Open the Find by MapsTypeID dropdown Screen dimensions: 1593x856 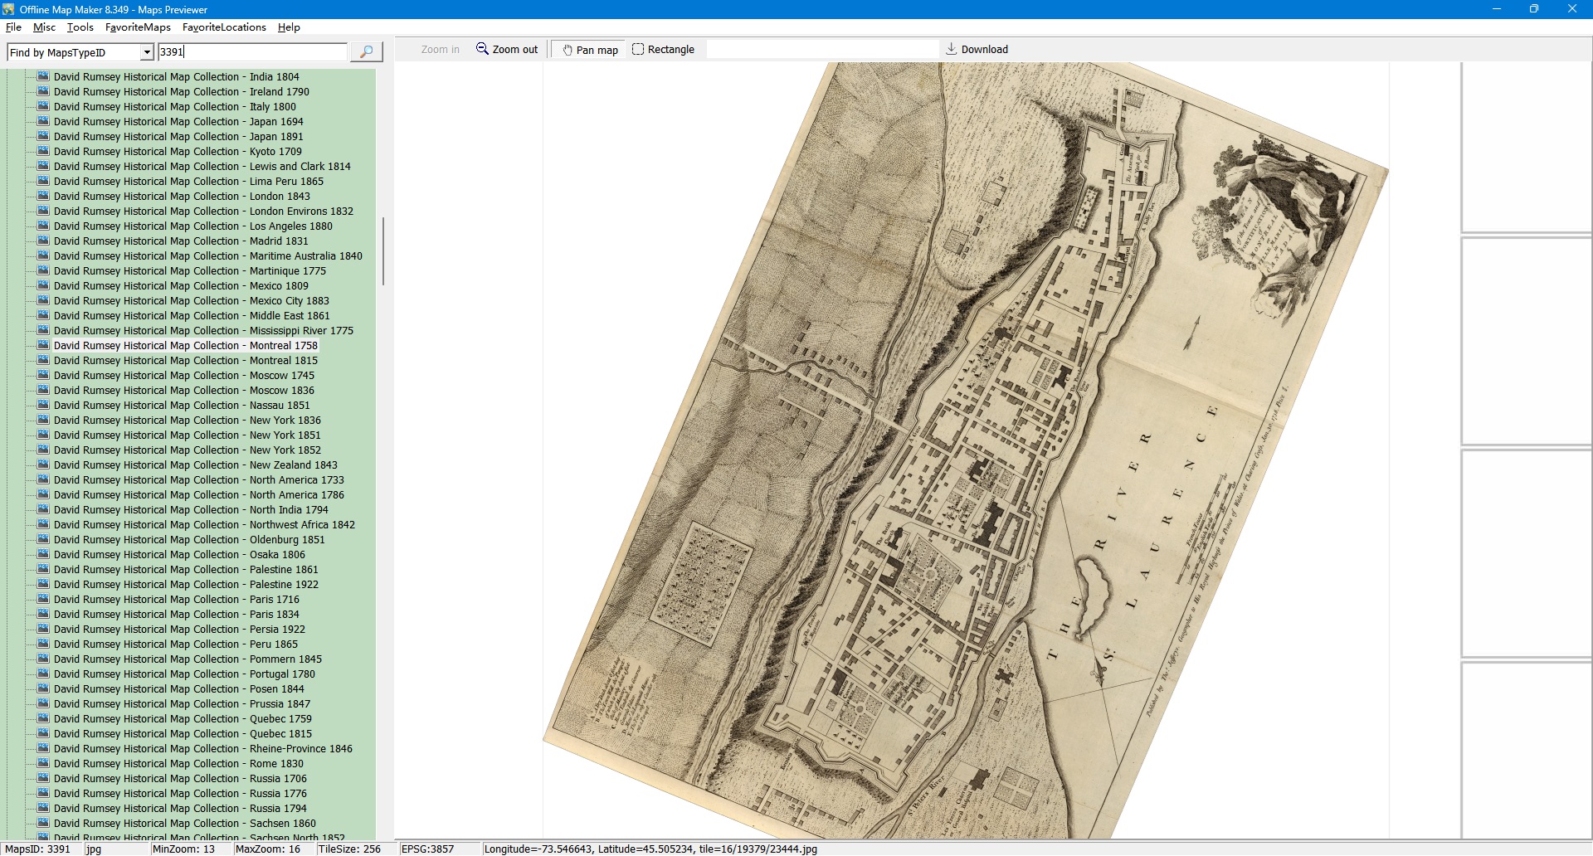coord(147,52)
